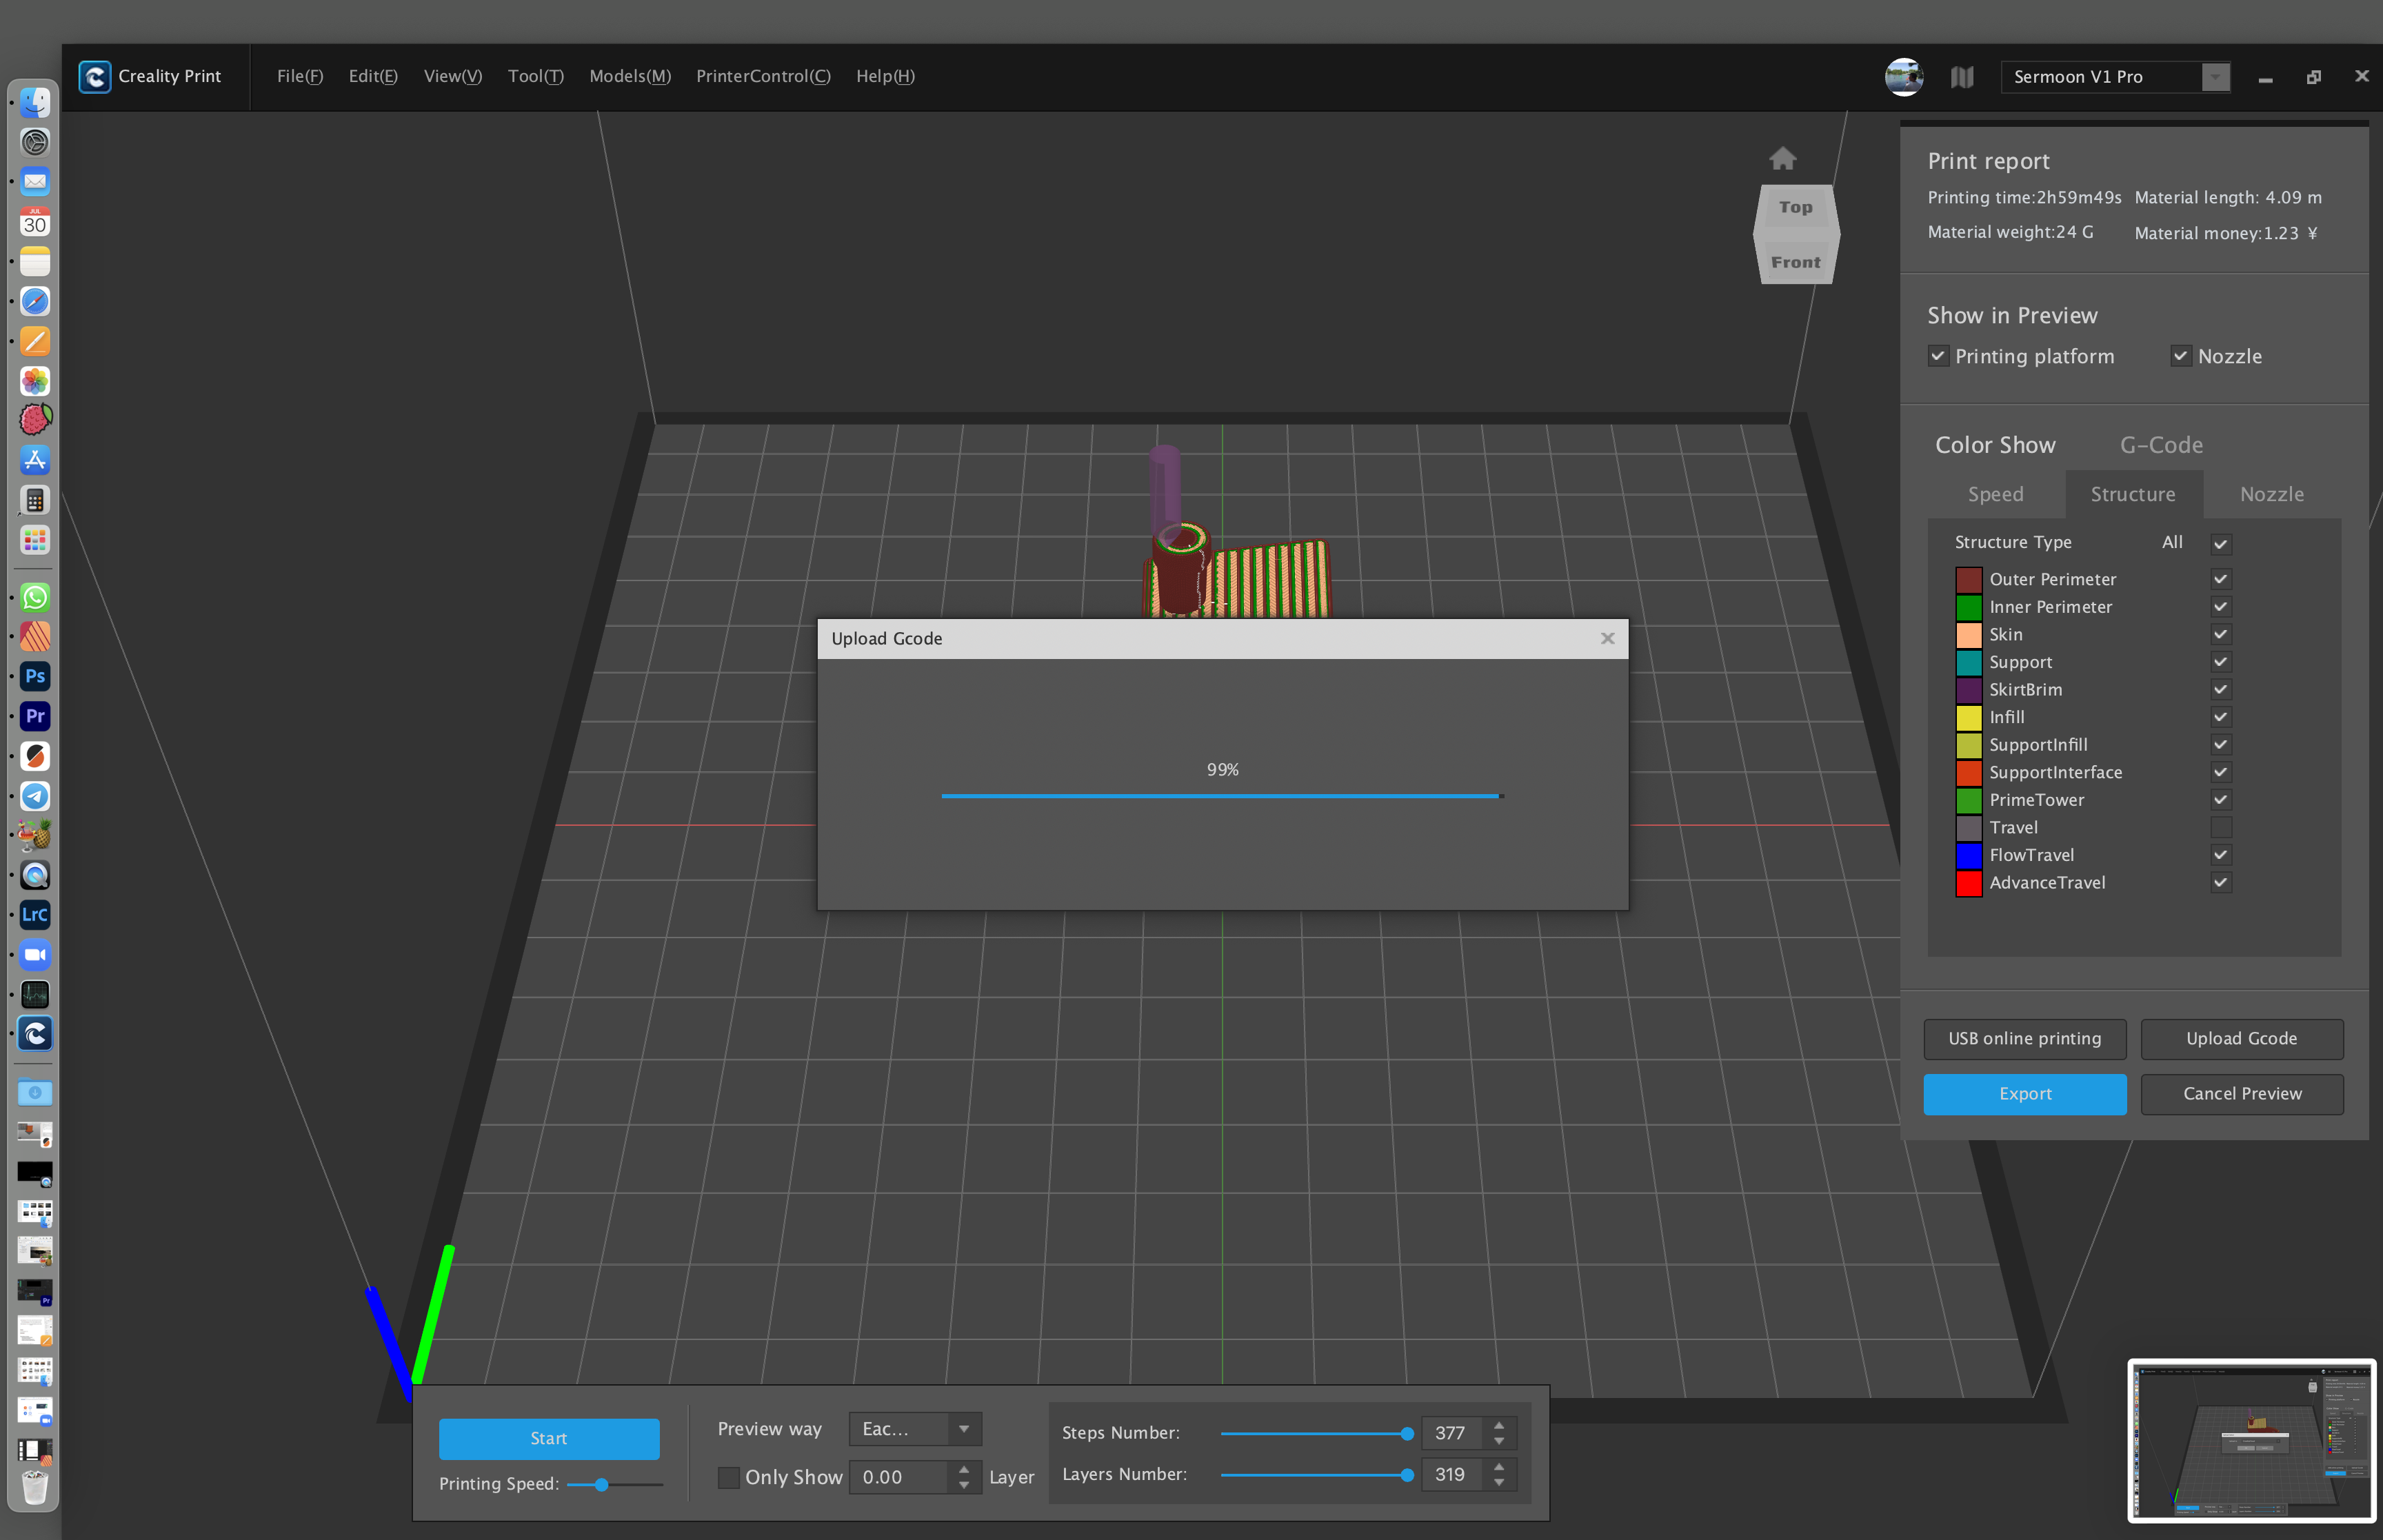Enable the Travel structure checkbox

(x=2220, y=827)
